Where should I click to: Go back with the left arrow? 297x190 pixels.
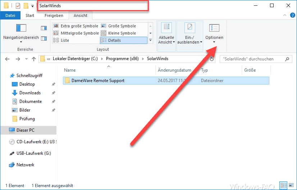(x=7, y=59)
